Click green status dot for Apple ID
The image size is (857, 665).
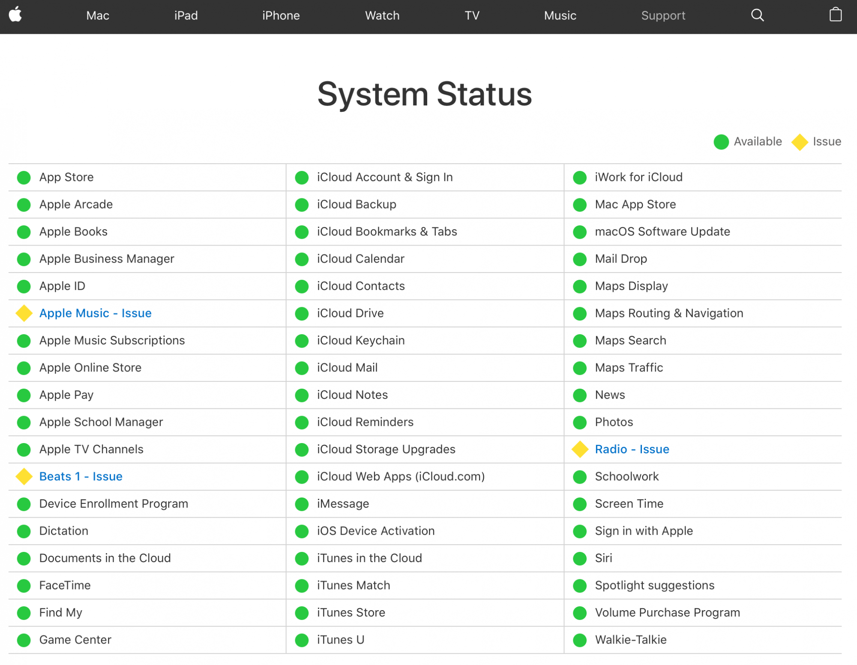24,286
